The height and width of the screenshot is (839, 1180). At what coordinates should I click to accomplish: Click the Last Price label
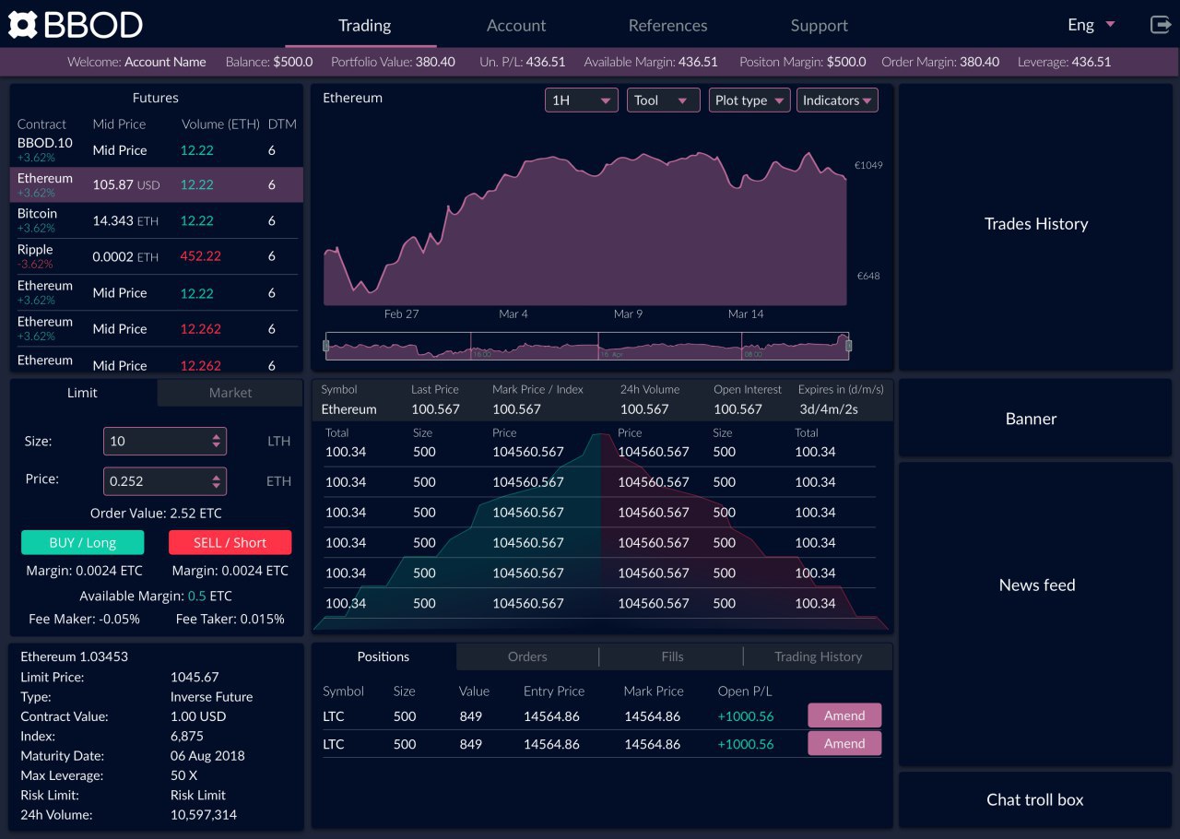[435, 389]
